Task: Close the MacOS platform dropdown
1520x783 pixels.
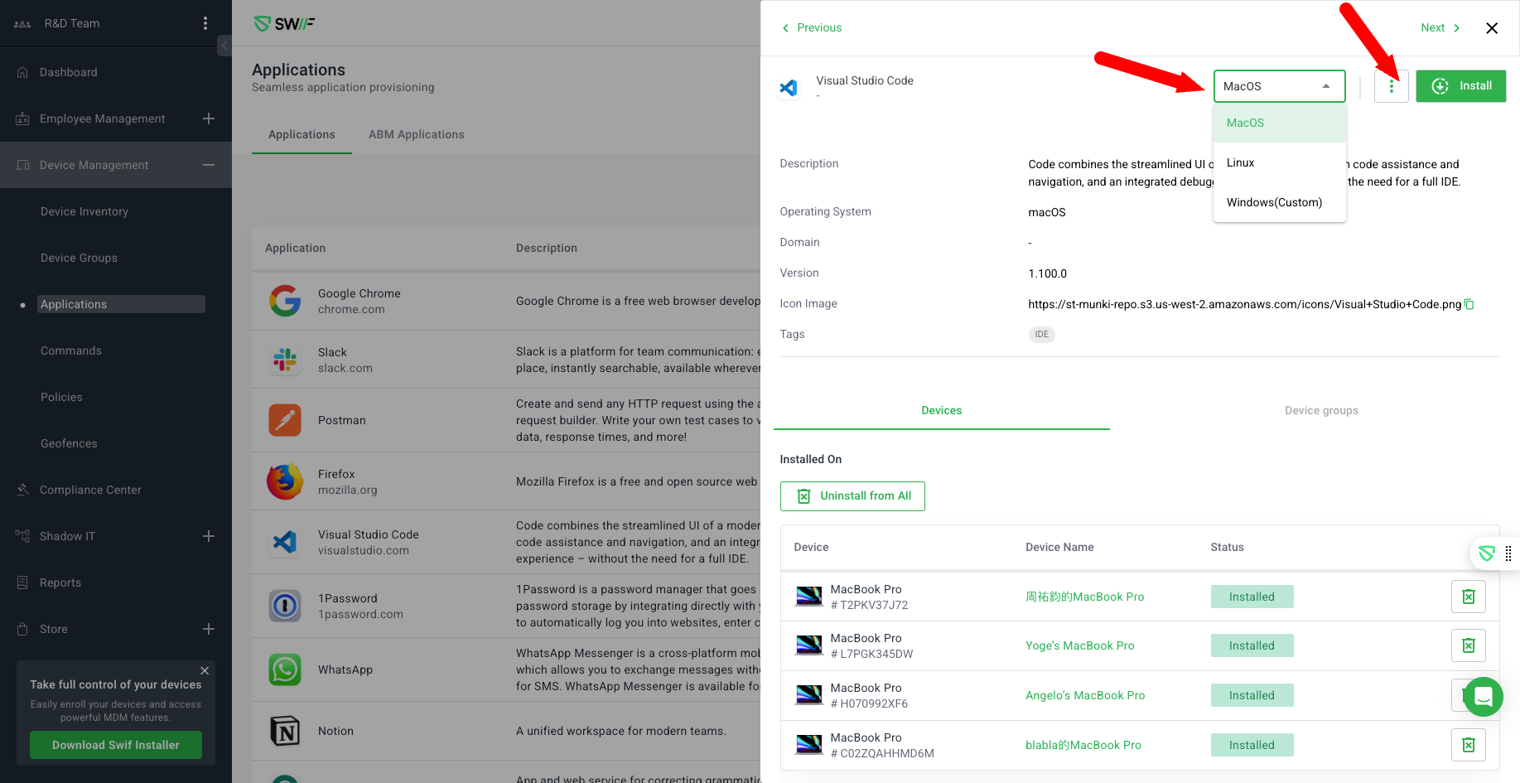Action: (1326, 86)
